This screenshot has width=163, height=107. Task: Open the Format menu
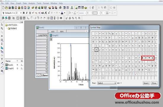tap(46, 3)
